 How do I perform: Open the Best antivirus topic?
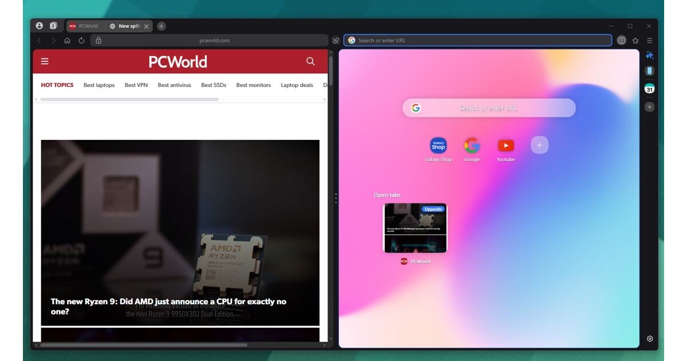click(175, 85)
